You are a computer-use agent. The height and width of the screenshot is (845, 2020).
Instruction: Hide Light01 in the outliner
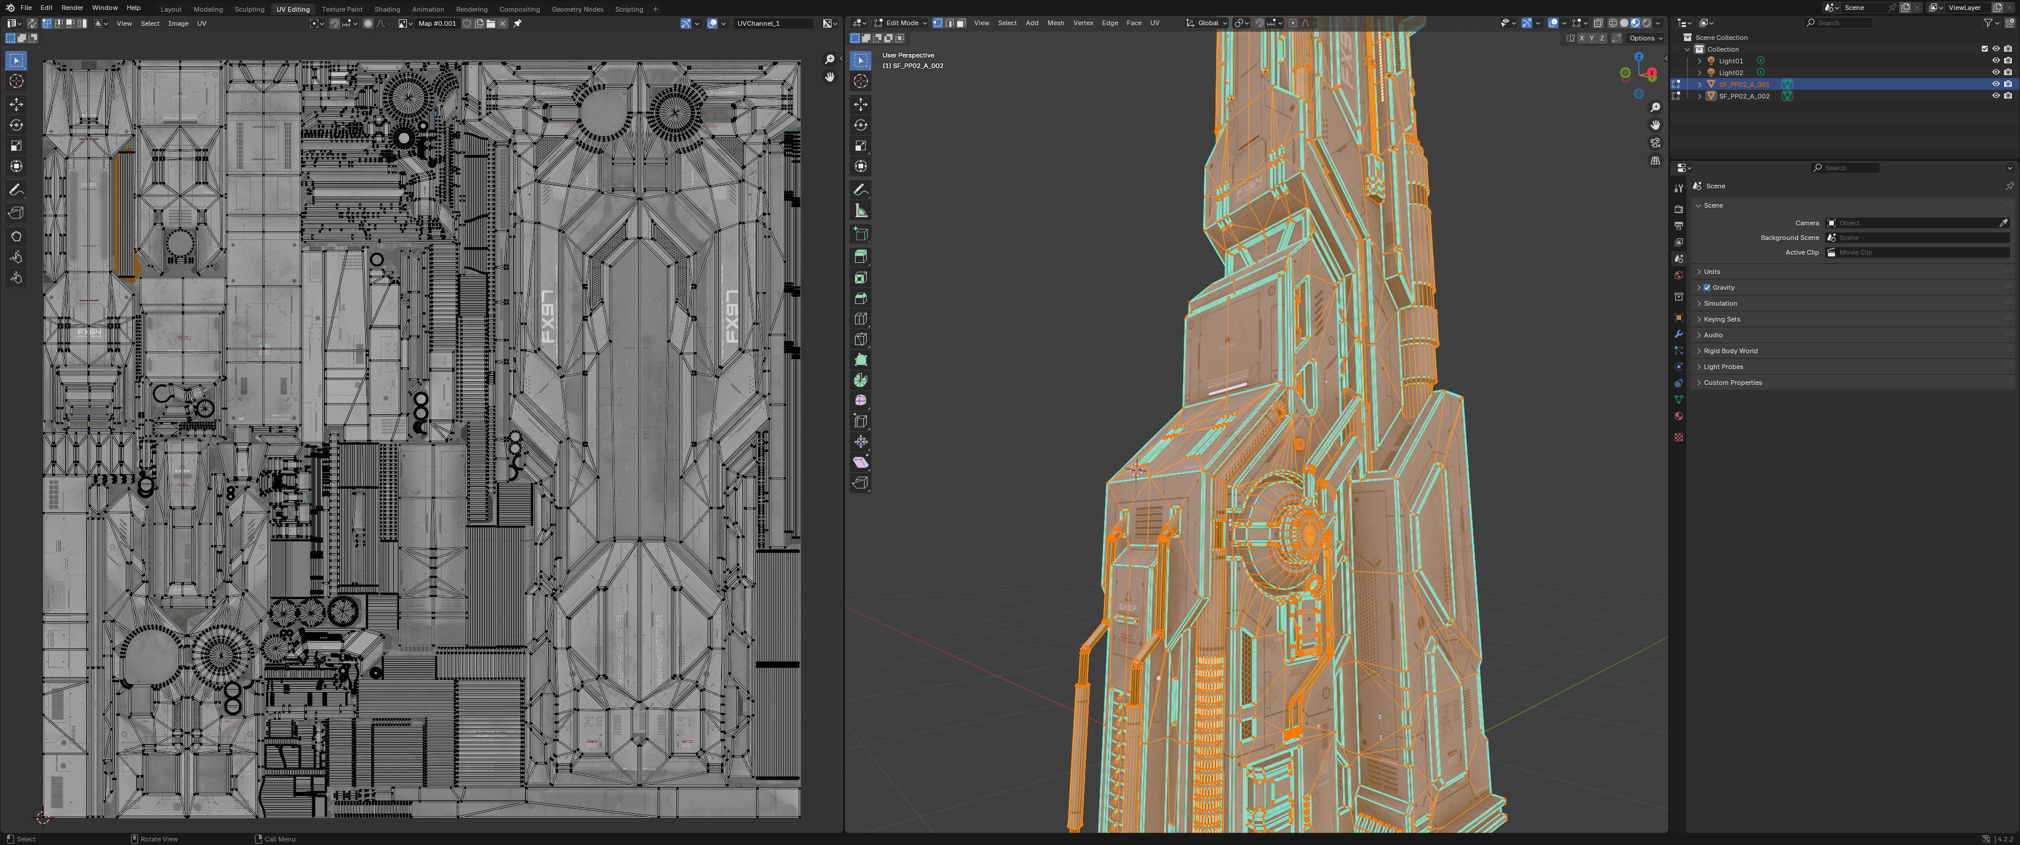click(1996, 60)
